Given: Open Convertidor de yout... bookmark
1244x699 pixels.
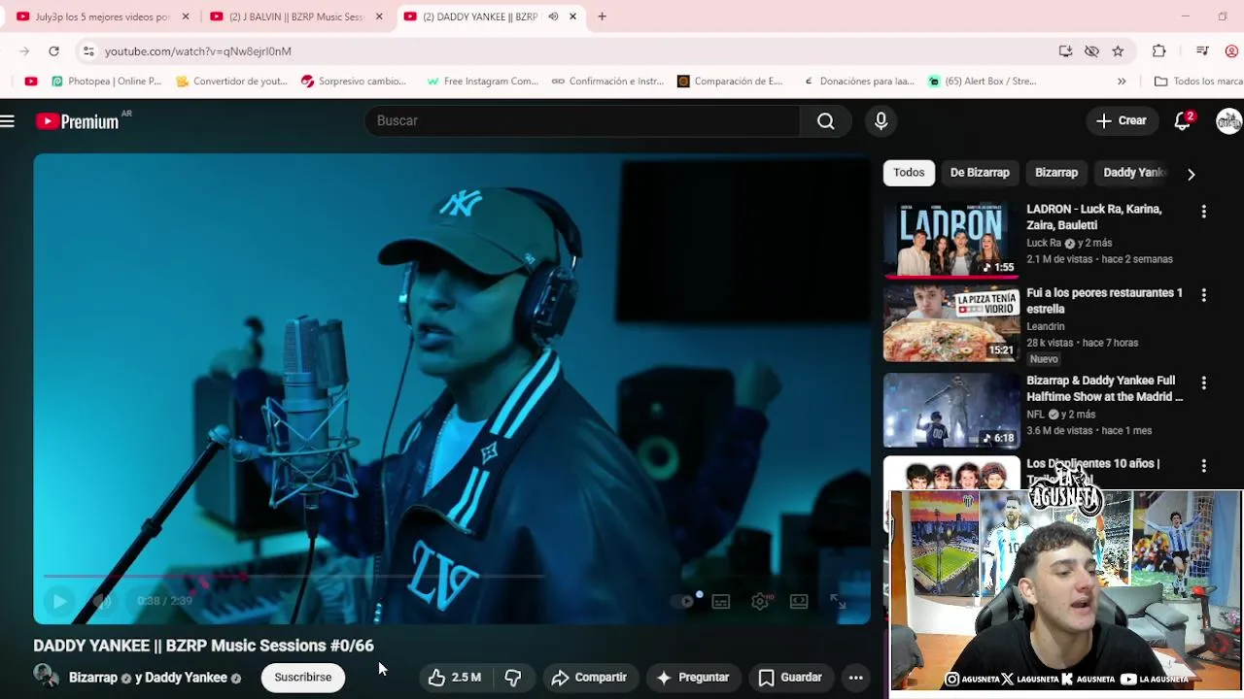Looking at the screenshot, I should point(231,82).
